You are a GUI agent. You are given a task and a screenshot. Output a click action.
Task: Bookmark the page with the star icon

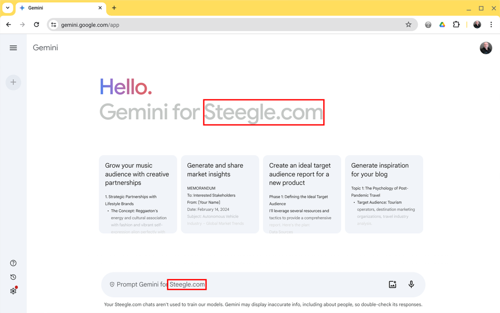coord(408,24)
